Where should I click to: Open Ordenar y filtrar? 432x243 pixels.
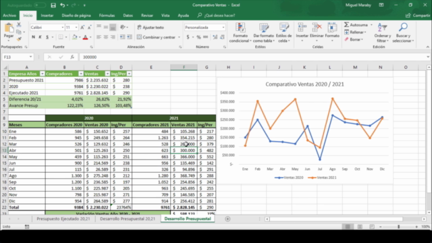383,32
